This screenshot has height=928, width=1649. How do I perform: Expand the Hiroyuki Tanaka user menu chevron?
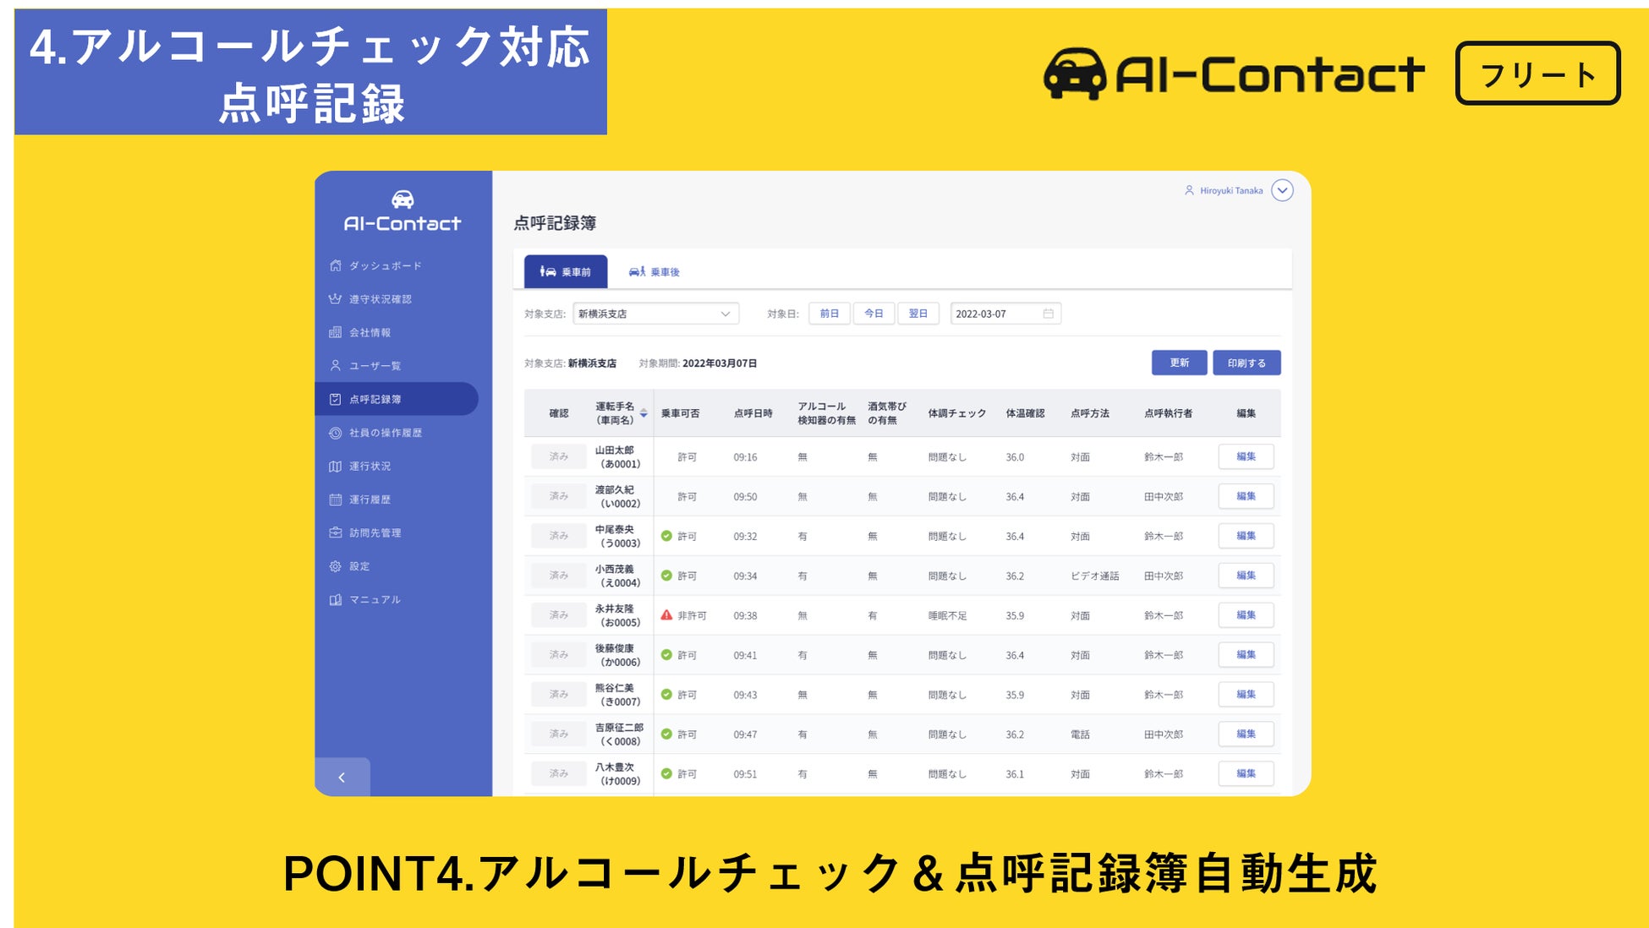point(1282,191)
